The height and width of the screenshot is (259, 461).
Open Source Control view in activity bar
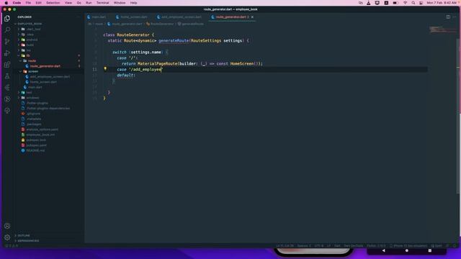pyautogui.click(x=7, y=42)
